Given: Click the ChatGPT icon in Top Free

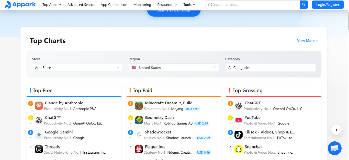Looking at the screenshot, I should click(39, 120).
